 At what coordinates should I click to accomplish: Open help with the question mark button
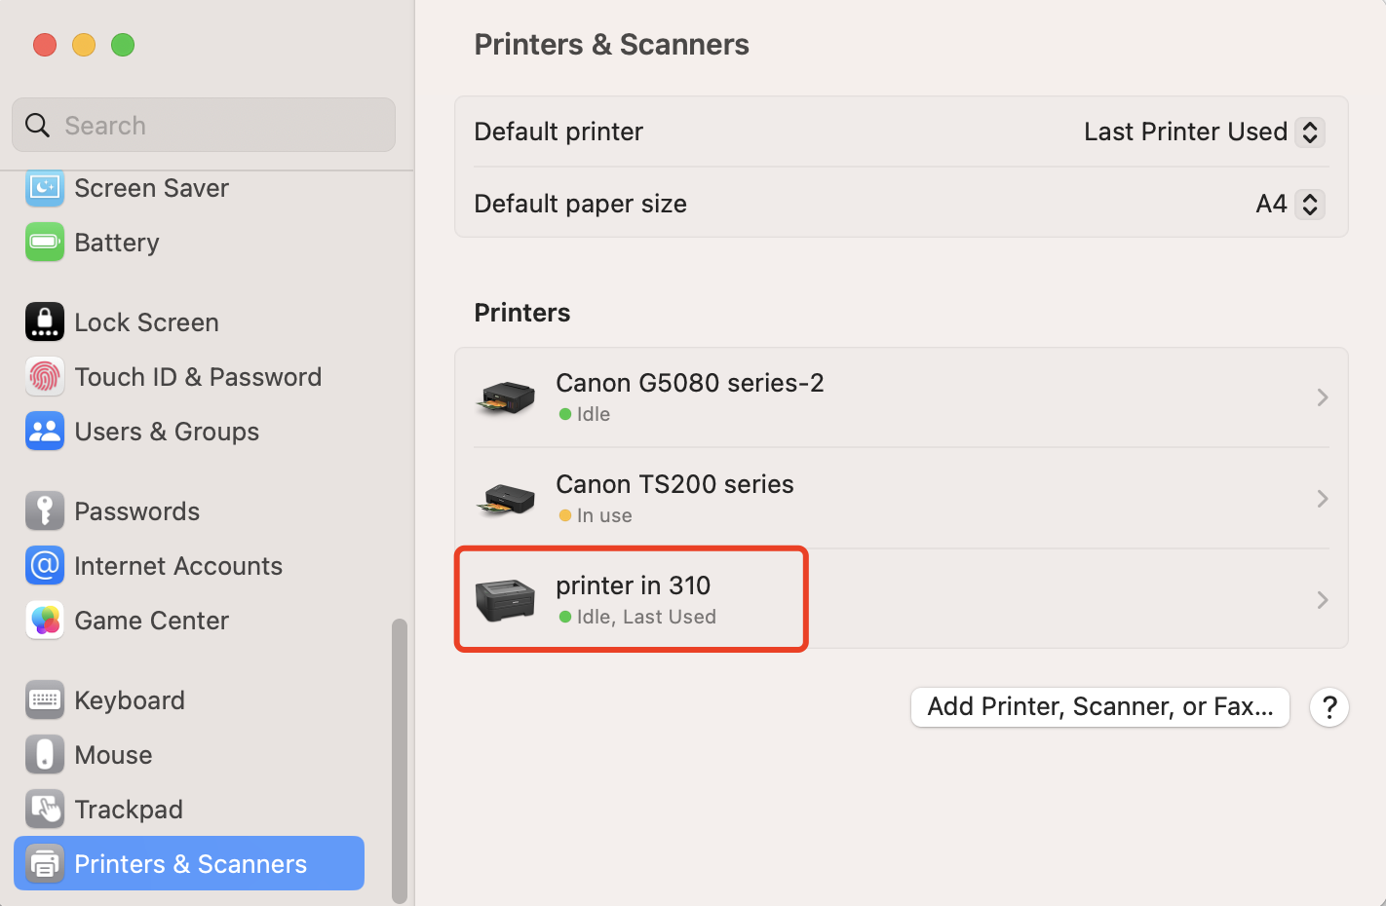1328,707
